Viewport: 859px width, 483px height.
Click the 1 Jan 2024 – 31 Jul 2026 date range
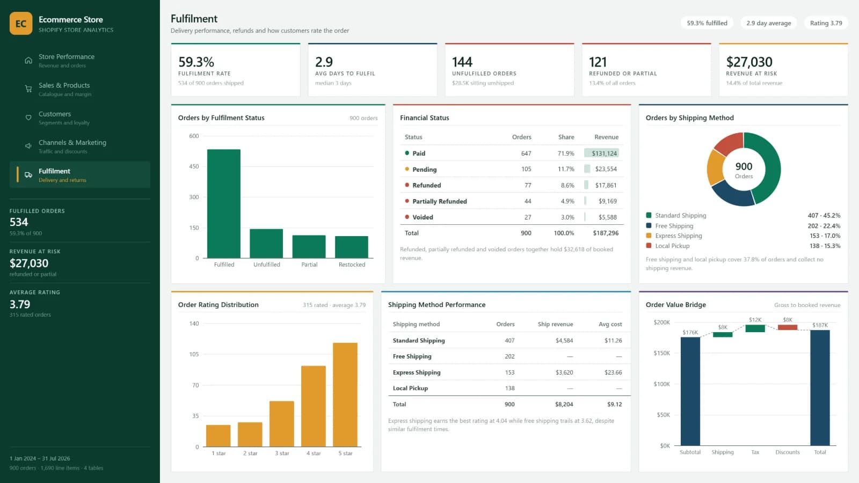pyautogui.click(x=40, y=458)
